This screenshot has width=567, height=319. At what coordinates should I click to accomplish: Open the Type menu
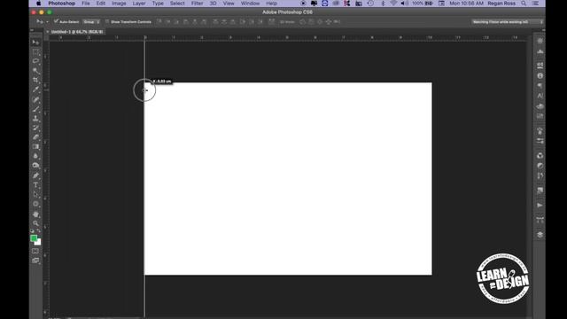pyautogui.click(x=158, y=4)
